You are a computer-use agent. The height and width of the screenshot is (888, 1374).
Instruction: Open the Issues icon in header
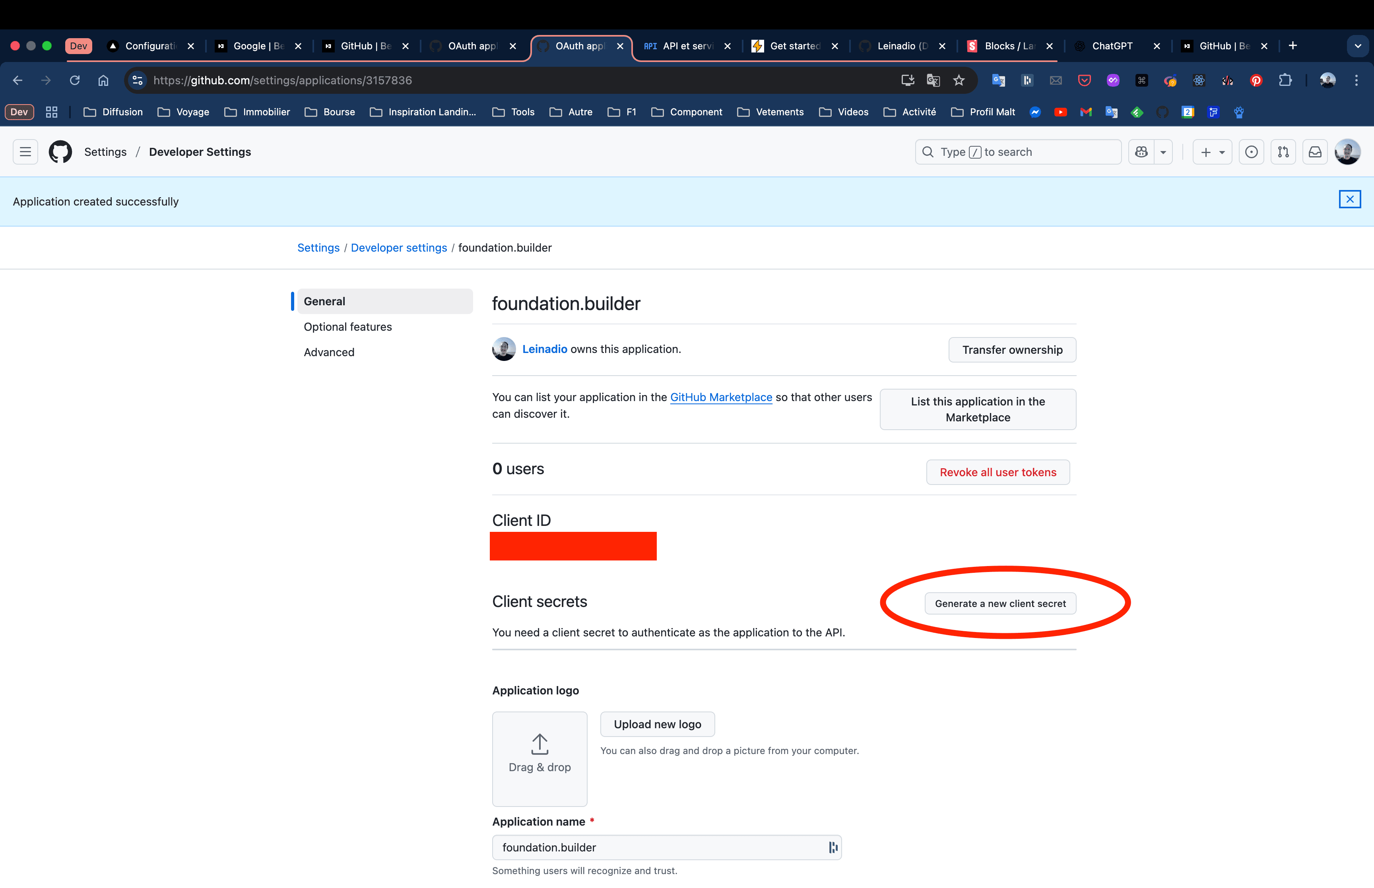coord(1251,152)
